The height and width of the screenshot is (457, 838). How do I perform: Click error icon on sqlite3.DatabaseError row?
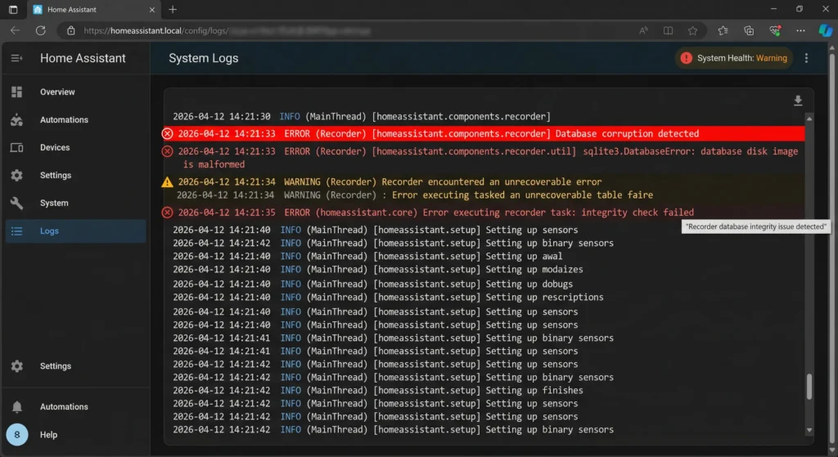167,151
